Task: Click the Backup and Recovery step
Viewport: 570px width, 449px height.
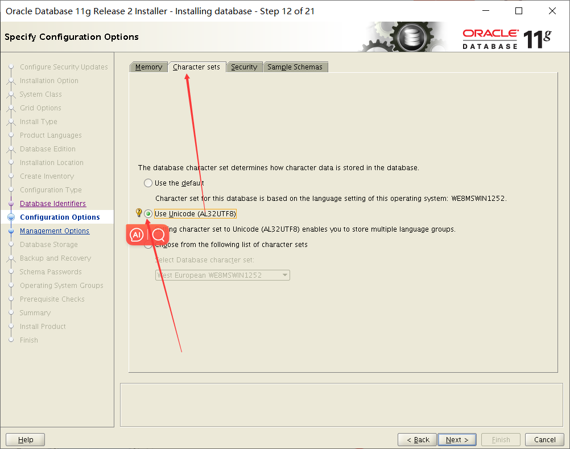Action: coord(55,258)
